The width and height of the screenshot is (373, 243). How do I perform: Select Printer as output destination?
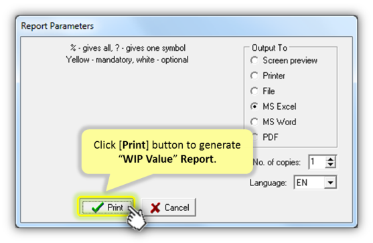pos(254,76)
